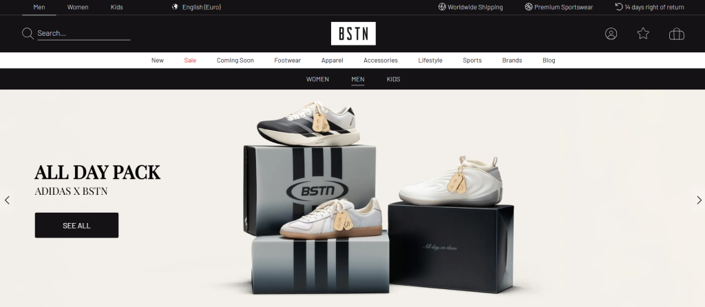This screenshot has height=307, width=705.
Task: Click the BSTN logo
Action: [353, 34]
